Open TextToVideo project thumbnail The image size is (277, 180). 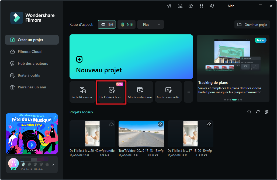point(141,134)
